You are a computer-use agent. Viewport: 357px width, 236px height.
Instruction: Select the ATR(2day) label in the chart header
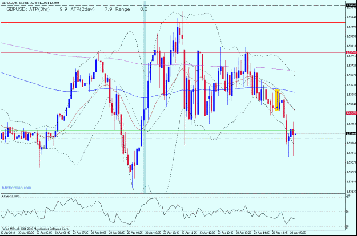coord(83,9)
